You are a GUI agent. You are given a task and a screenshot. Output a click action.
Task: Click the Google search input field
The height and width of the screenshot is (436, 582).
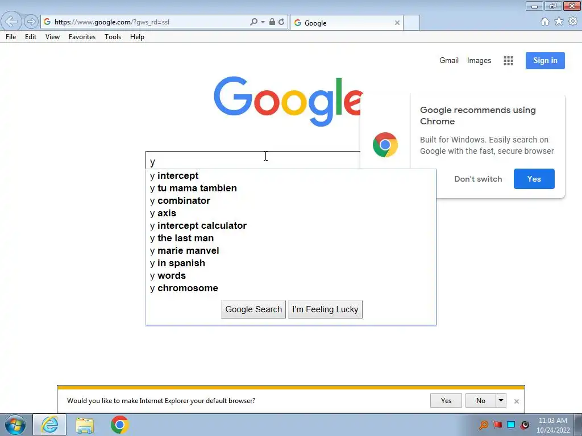(253, 160)
